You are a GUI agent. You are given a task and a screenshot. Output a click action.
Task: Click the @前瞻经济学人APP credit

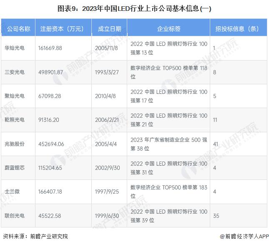(x=244, y=236)
